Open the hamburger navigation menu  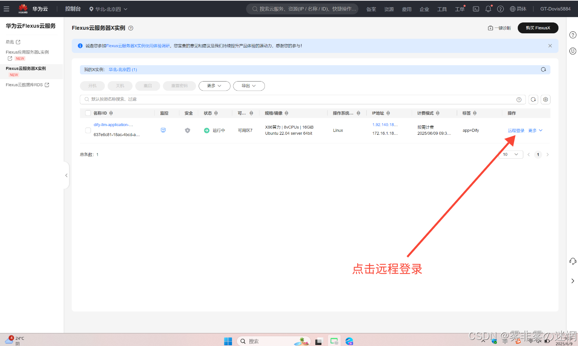pyautogui.click(x=7, y=9)
